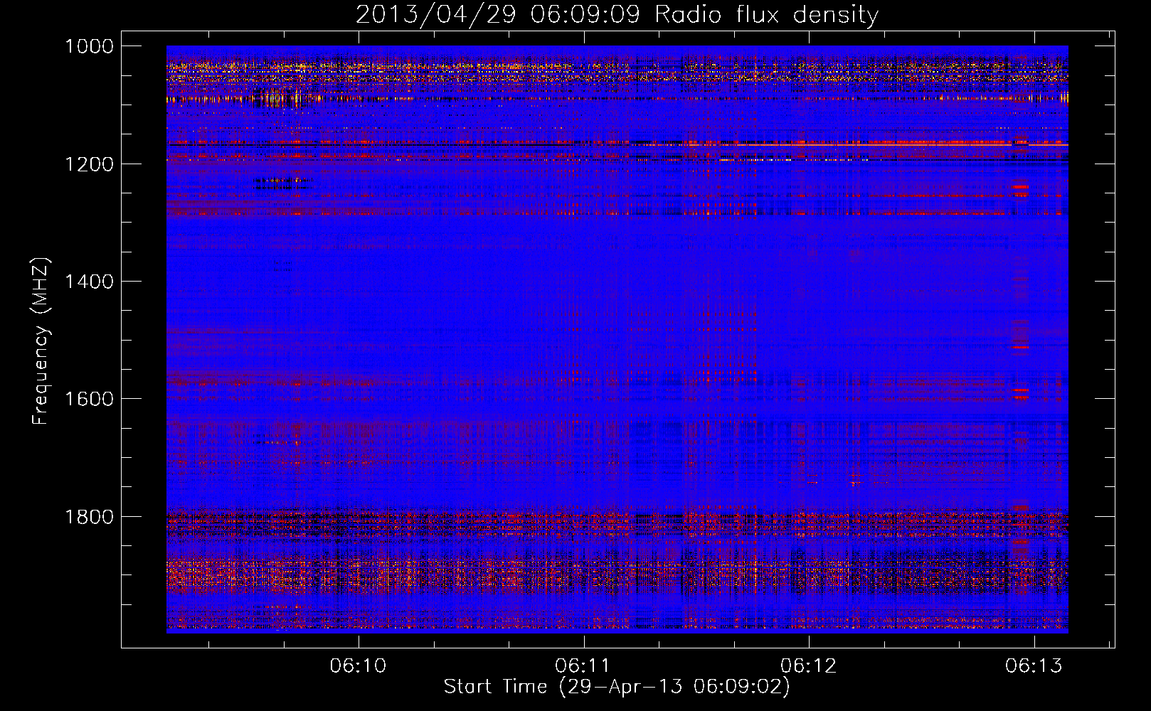
Task: Click the 06:12 time tick label
Action: 808,665
